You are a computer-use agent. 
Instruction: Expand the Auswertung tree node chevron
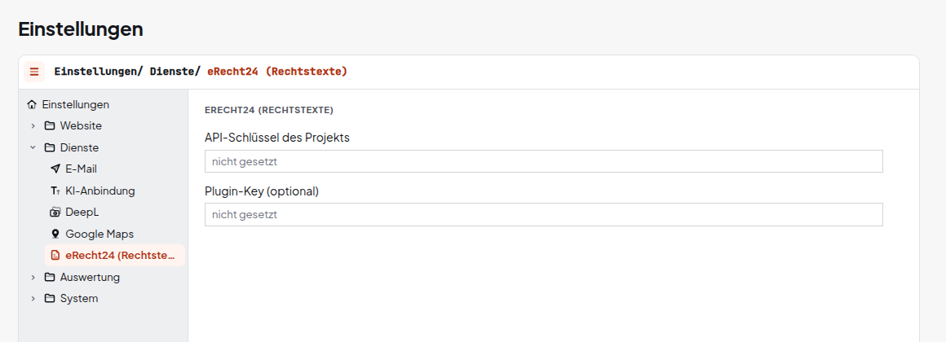[x=33, y=277]
